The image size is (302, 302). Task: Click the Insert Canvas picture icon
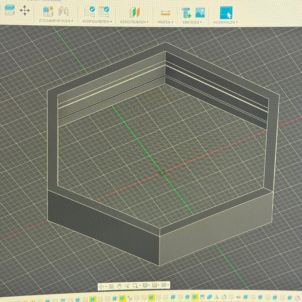[200, 13]
